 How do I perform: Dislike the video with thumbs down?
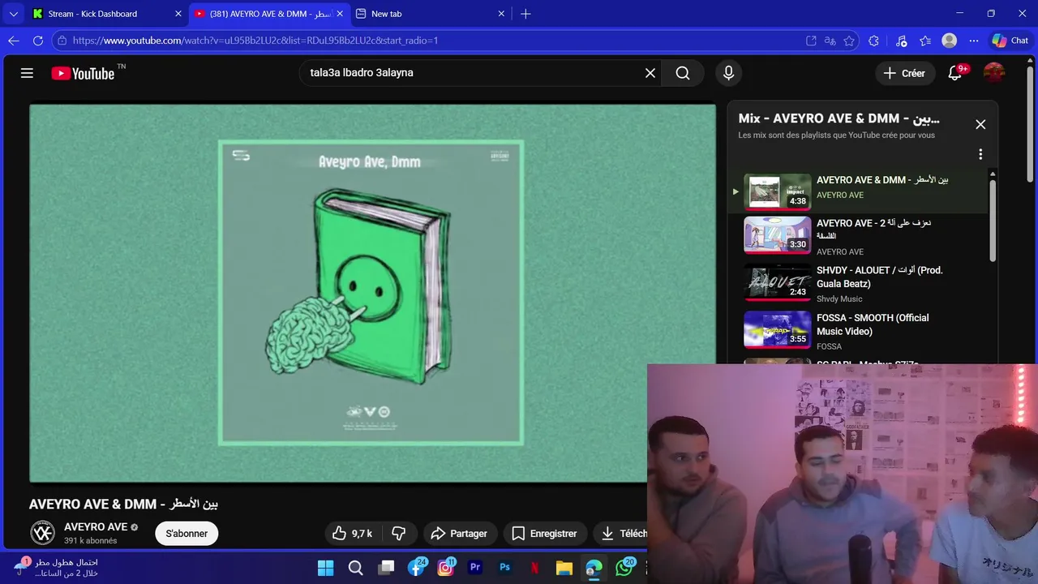(398, 533)
